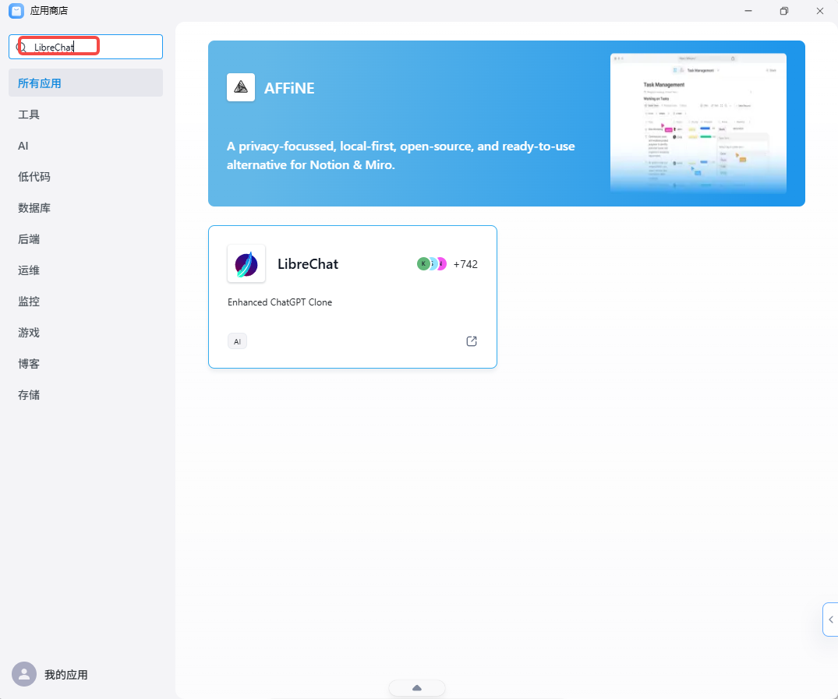
Task: Open LibreChat external link icon
Action: pyautogui.click(x=472, y=341)
